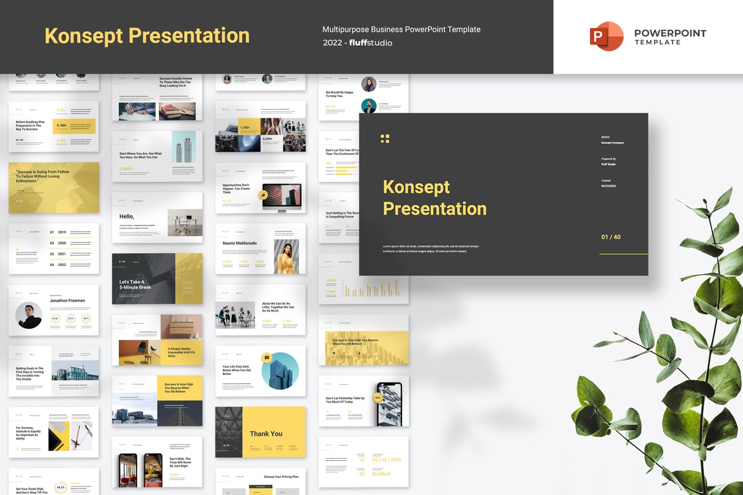This screenshot has height=495, width=743.
Task: Open the 'For Success, Attitude Is Equally' slide
Action: point(53,432)
